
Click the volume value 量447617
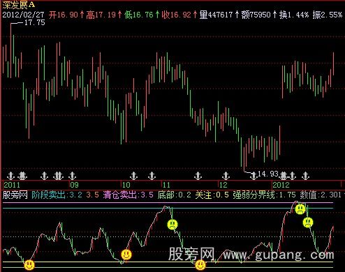216,15
